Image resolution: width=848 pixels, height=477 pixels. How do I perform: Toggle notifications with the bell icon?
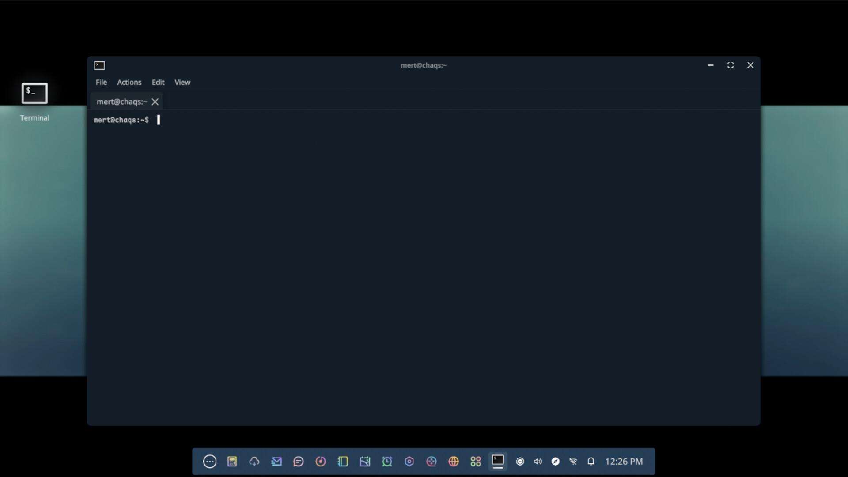pos(591,461)
